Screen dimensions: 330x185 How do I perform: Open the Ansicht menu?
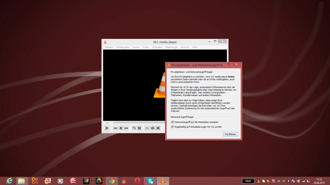pyautogui.click(x=185, y=47)
